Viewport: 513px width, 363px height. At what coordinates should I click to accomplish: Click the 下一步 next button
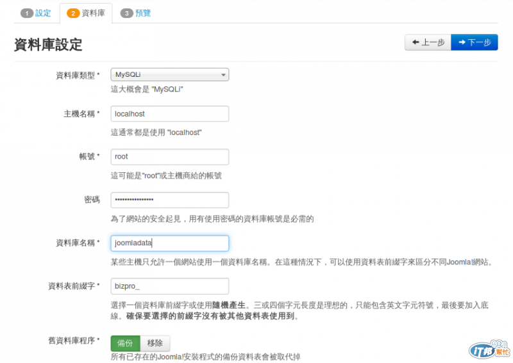click(x=475, y=42)
